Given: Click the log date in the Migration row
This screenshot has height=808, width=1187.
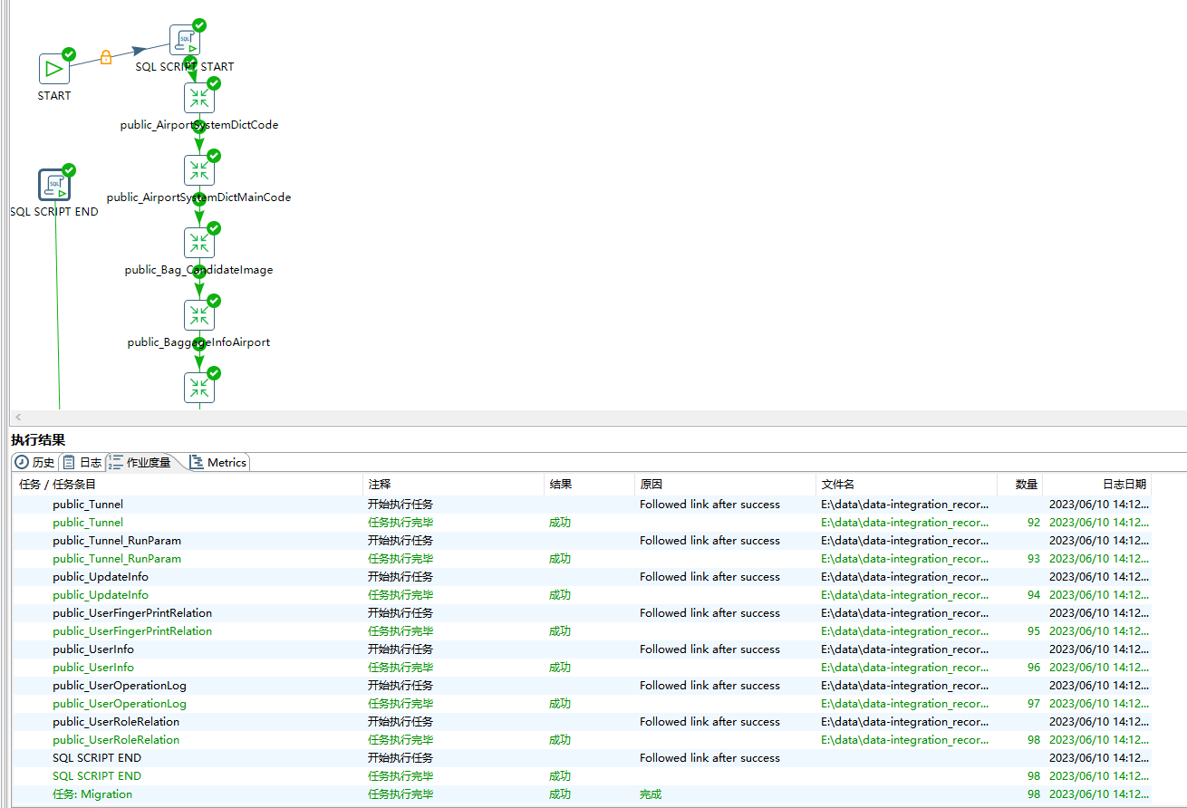Looking at the screenshot, I should coord(1099,794).
